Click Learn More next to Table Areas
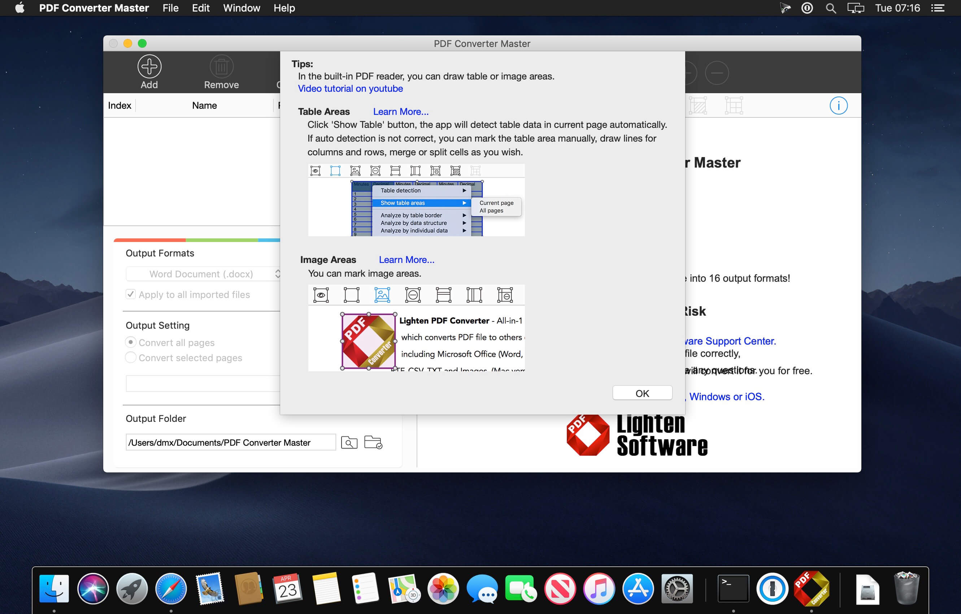 point(401,112)
